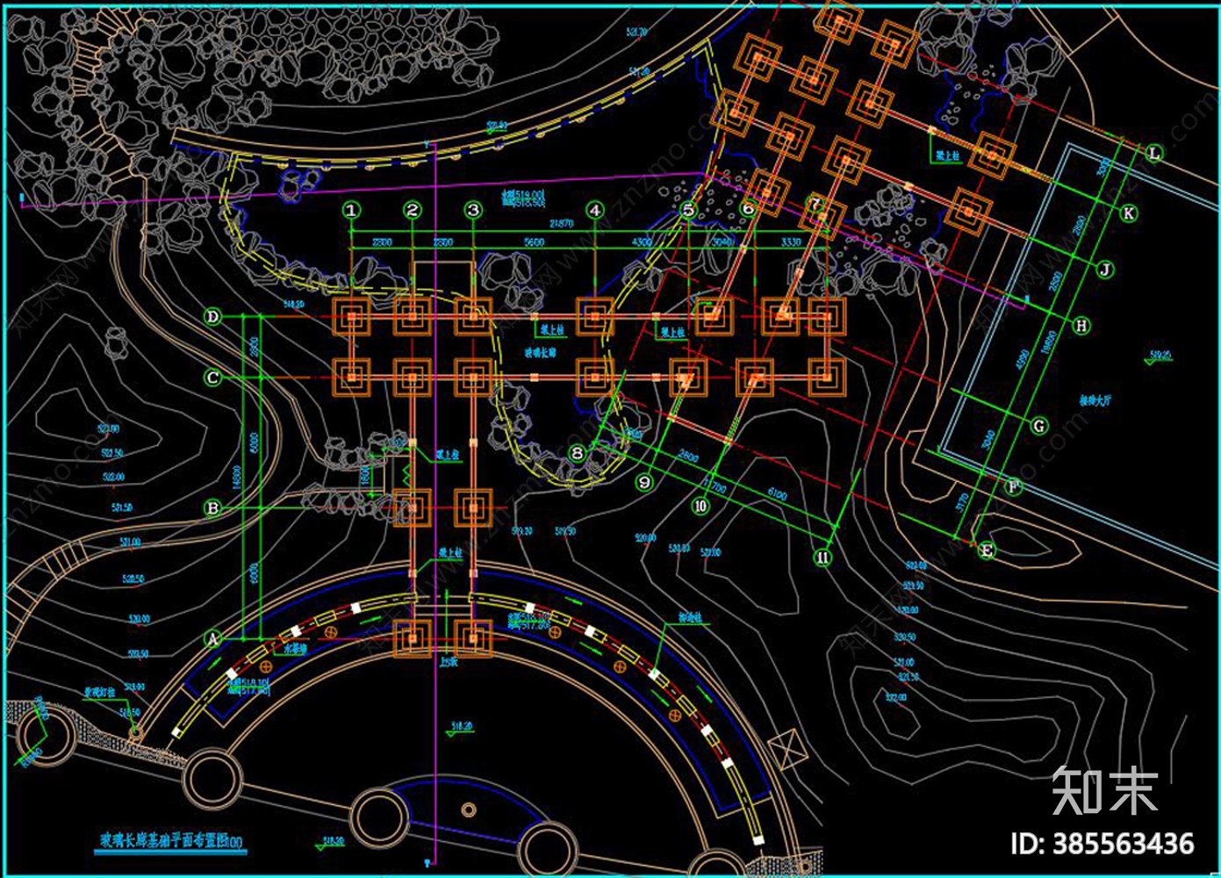Click grid axis bubble 4
The image size is (1221, 878).
pyautogui.click(x=595, y=210)
